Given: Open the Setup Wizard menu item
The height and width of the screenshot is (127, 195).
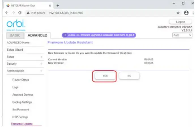Looking at the screenshot, I should tap(15, 50).
